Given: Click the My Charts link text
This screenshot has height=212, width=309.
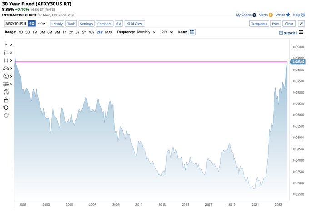Looking at the screenshot, I should (244, 15).
